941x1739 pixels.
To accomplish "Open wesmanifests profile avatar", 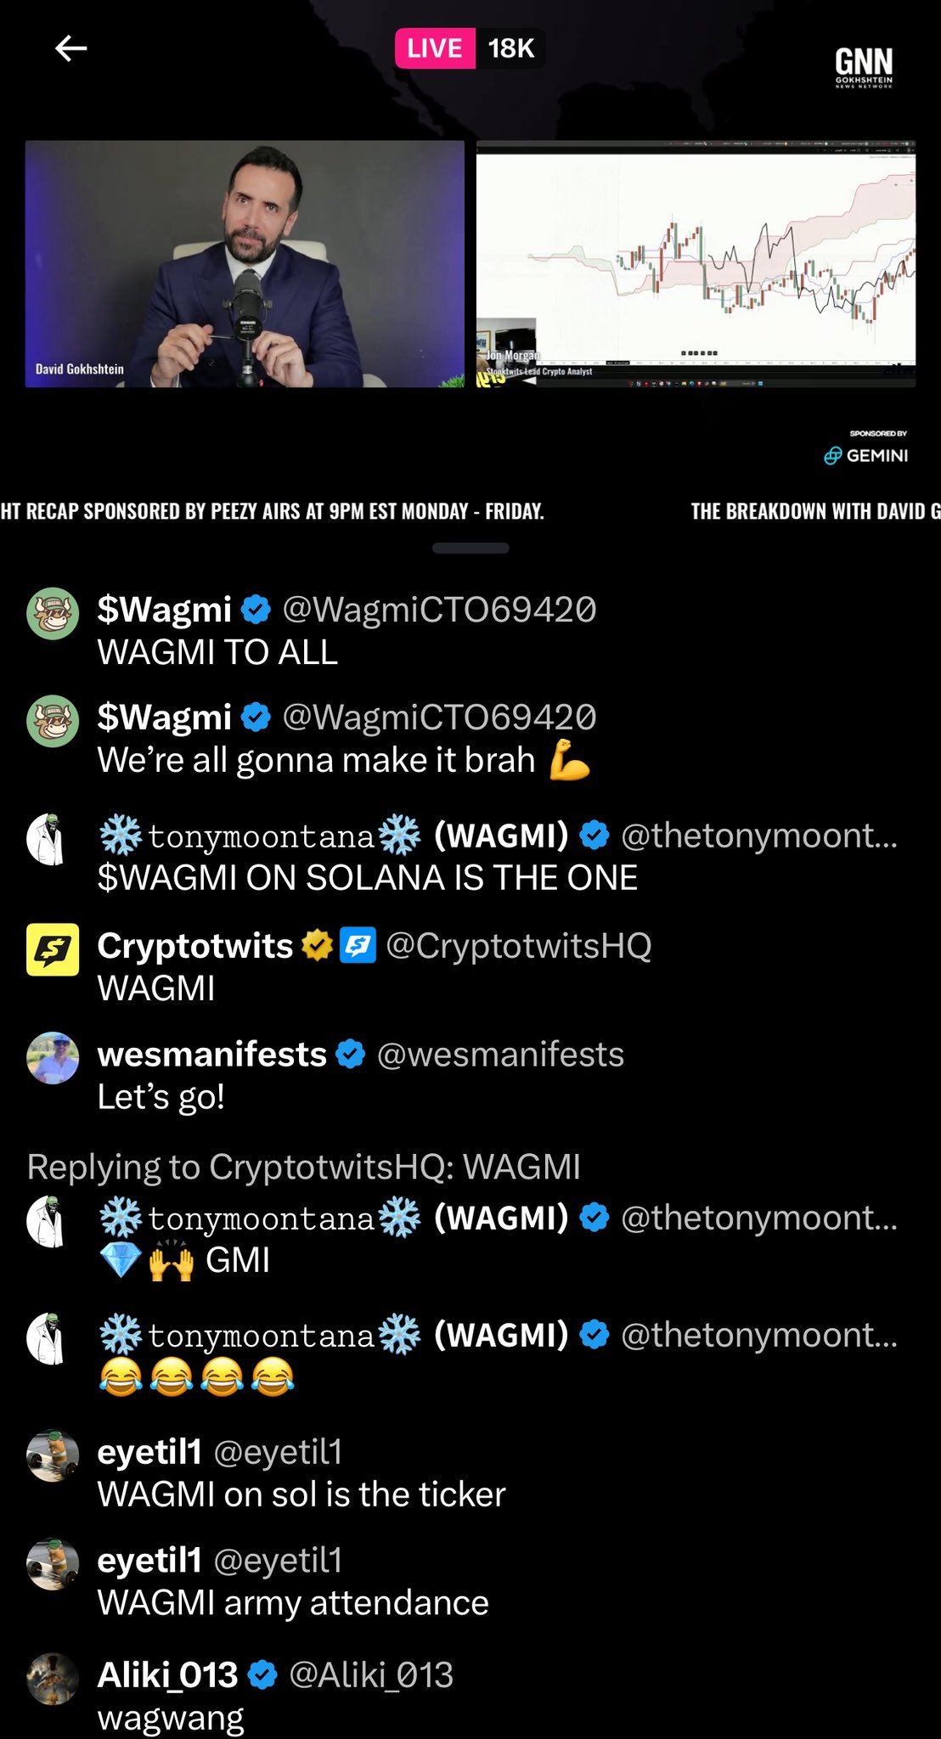I will (53, 1058).
